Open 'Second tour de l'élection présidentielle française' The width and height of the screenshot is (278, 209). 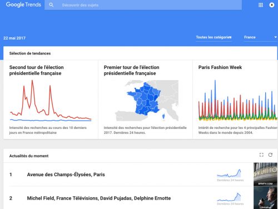coord(37,70)
